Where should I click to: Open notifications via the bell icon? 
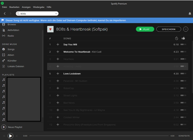(190, 13)
